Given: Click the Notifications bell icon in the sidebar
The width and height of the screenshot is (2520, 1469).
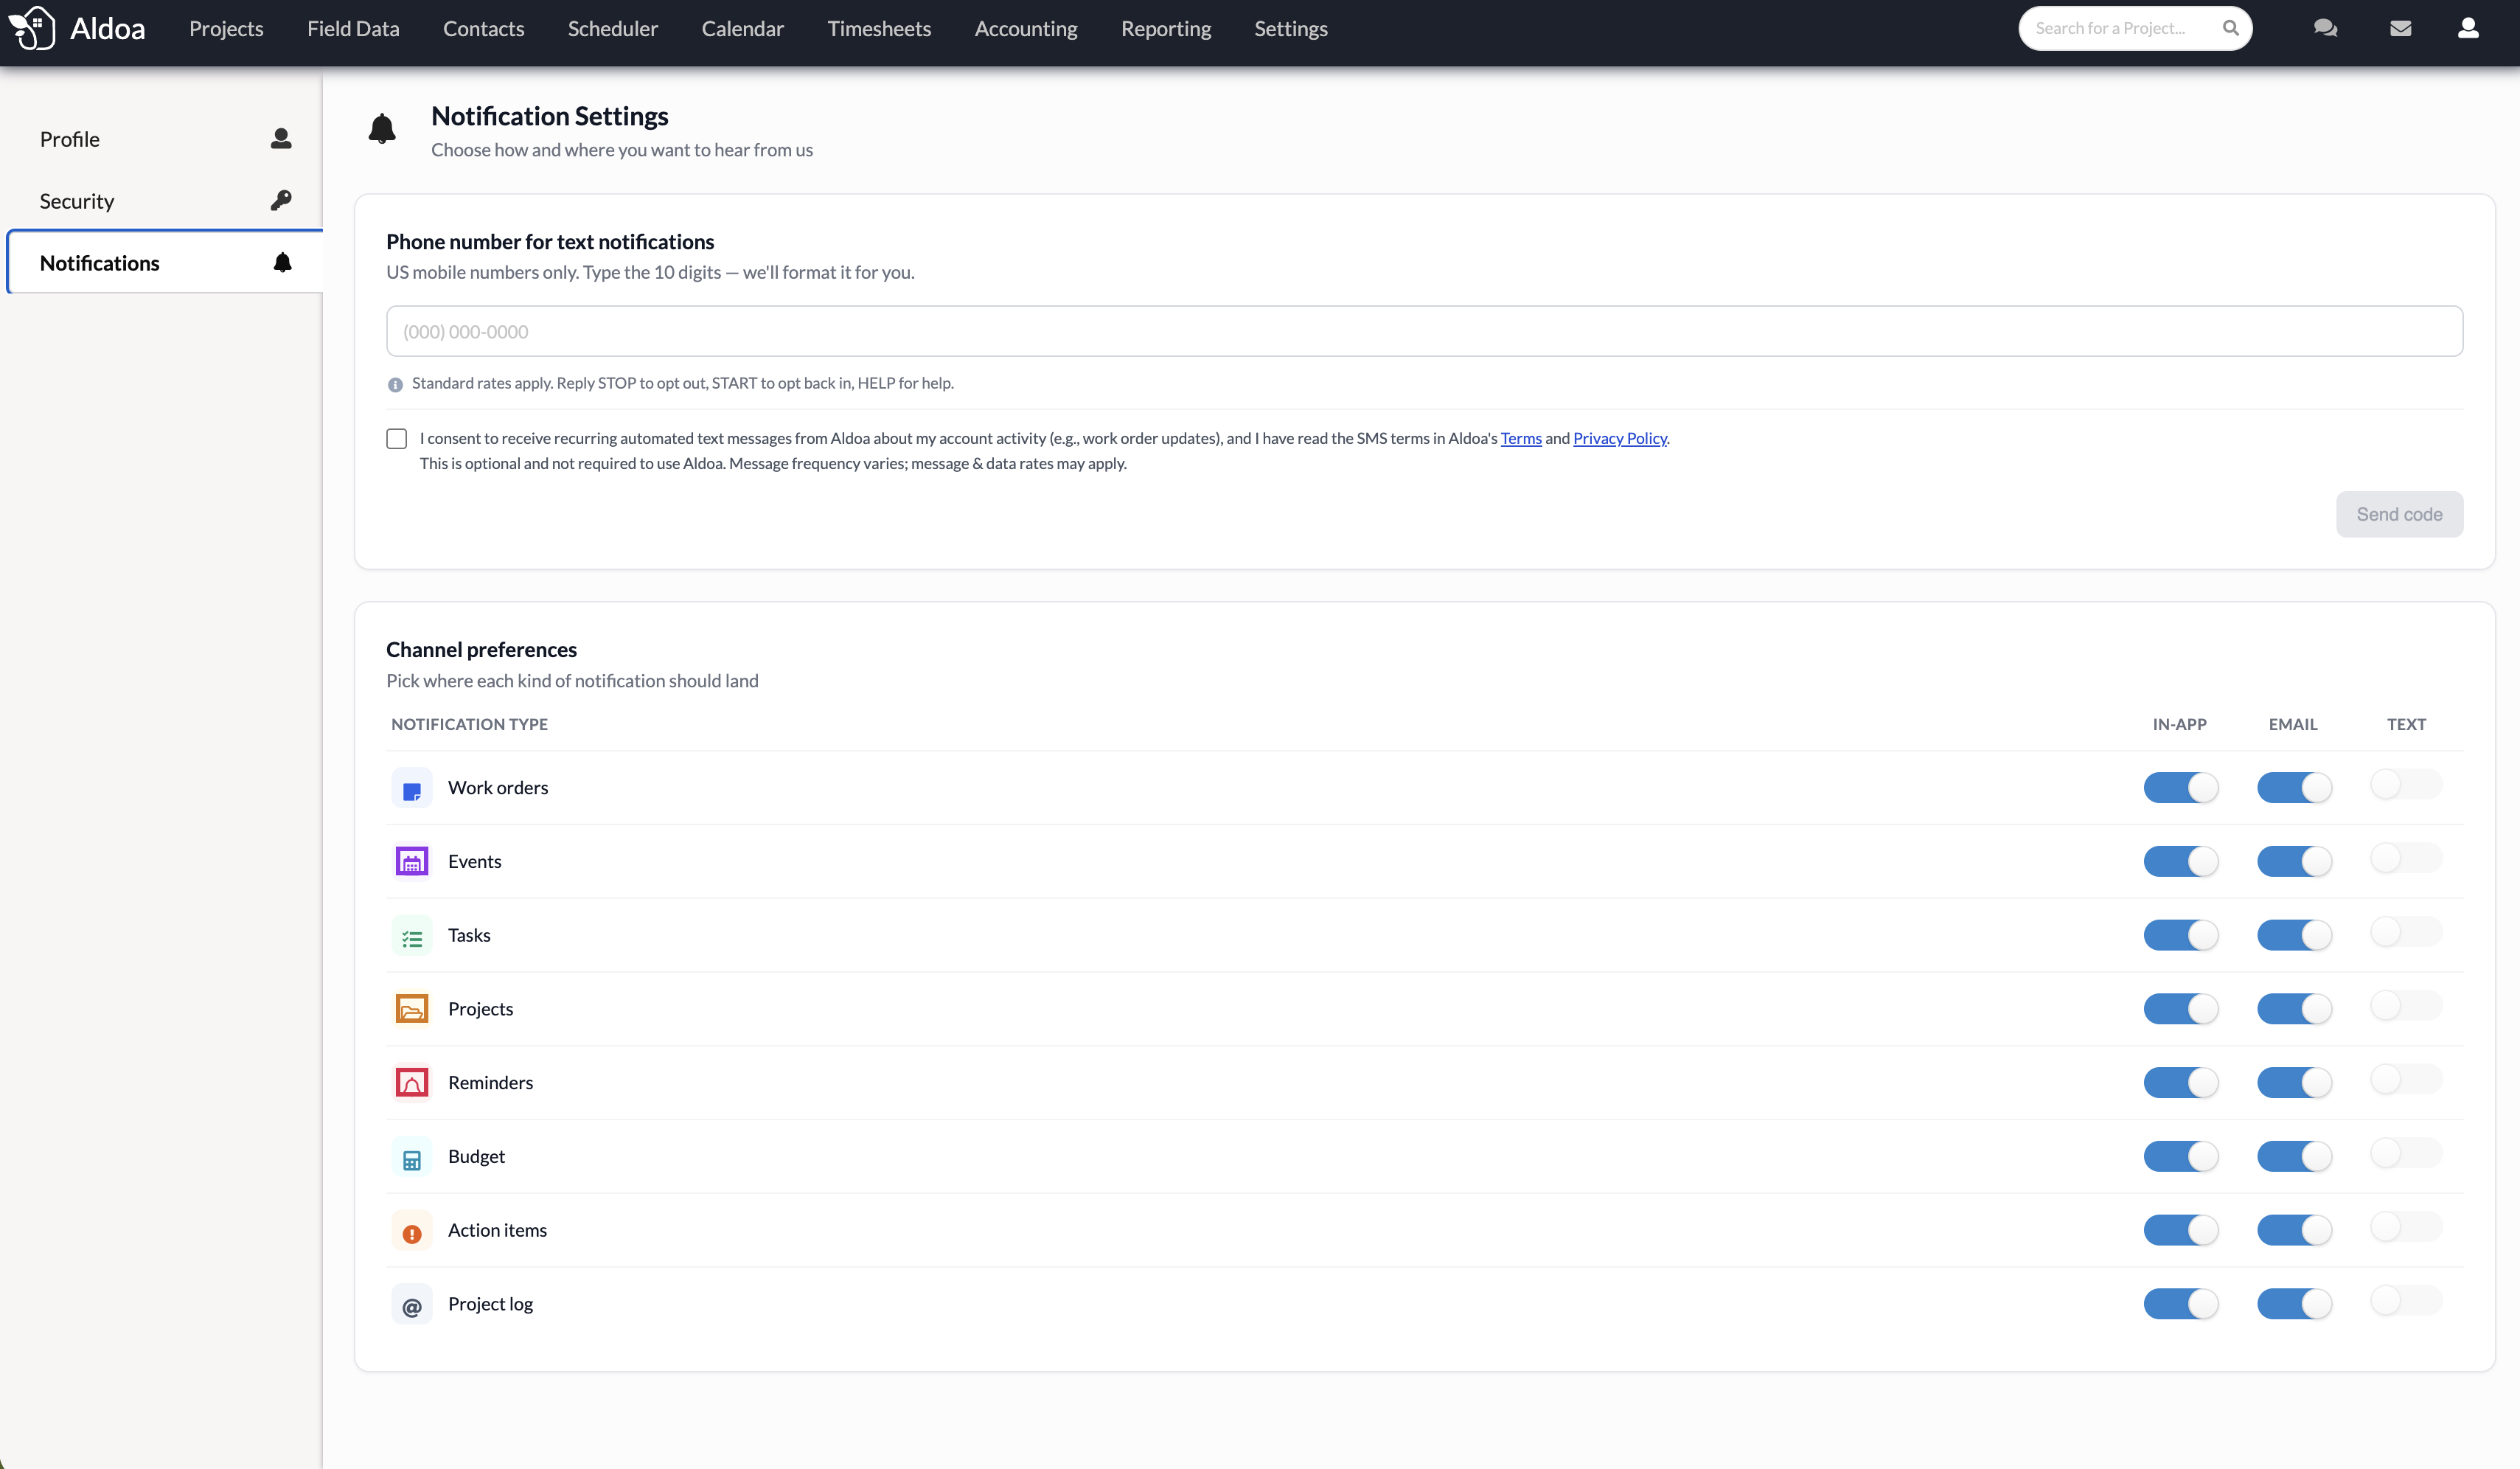Looking at the screenshot, I should [282, 263].
